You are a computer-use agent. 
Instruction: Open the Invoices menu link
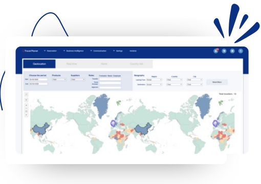(x=133, y=51)
